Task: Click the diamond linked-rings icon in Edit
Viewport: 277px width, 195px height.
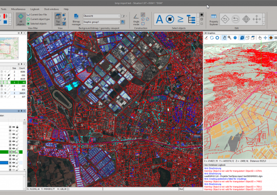Action: 246,19
